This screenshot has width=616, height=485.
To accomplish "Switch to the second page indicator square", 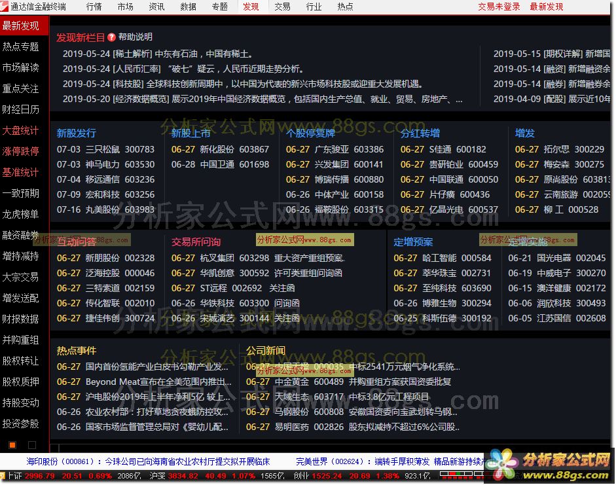I will click(x=32, y=445).
